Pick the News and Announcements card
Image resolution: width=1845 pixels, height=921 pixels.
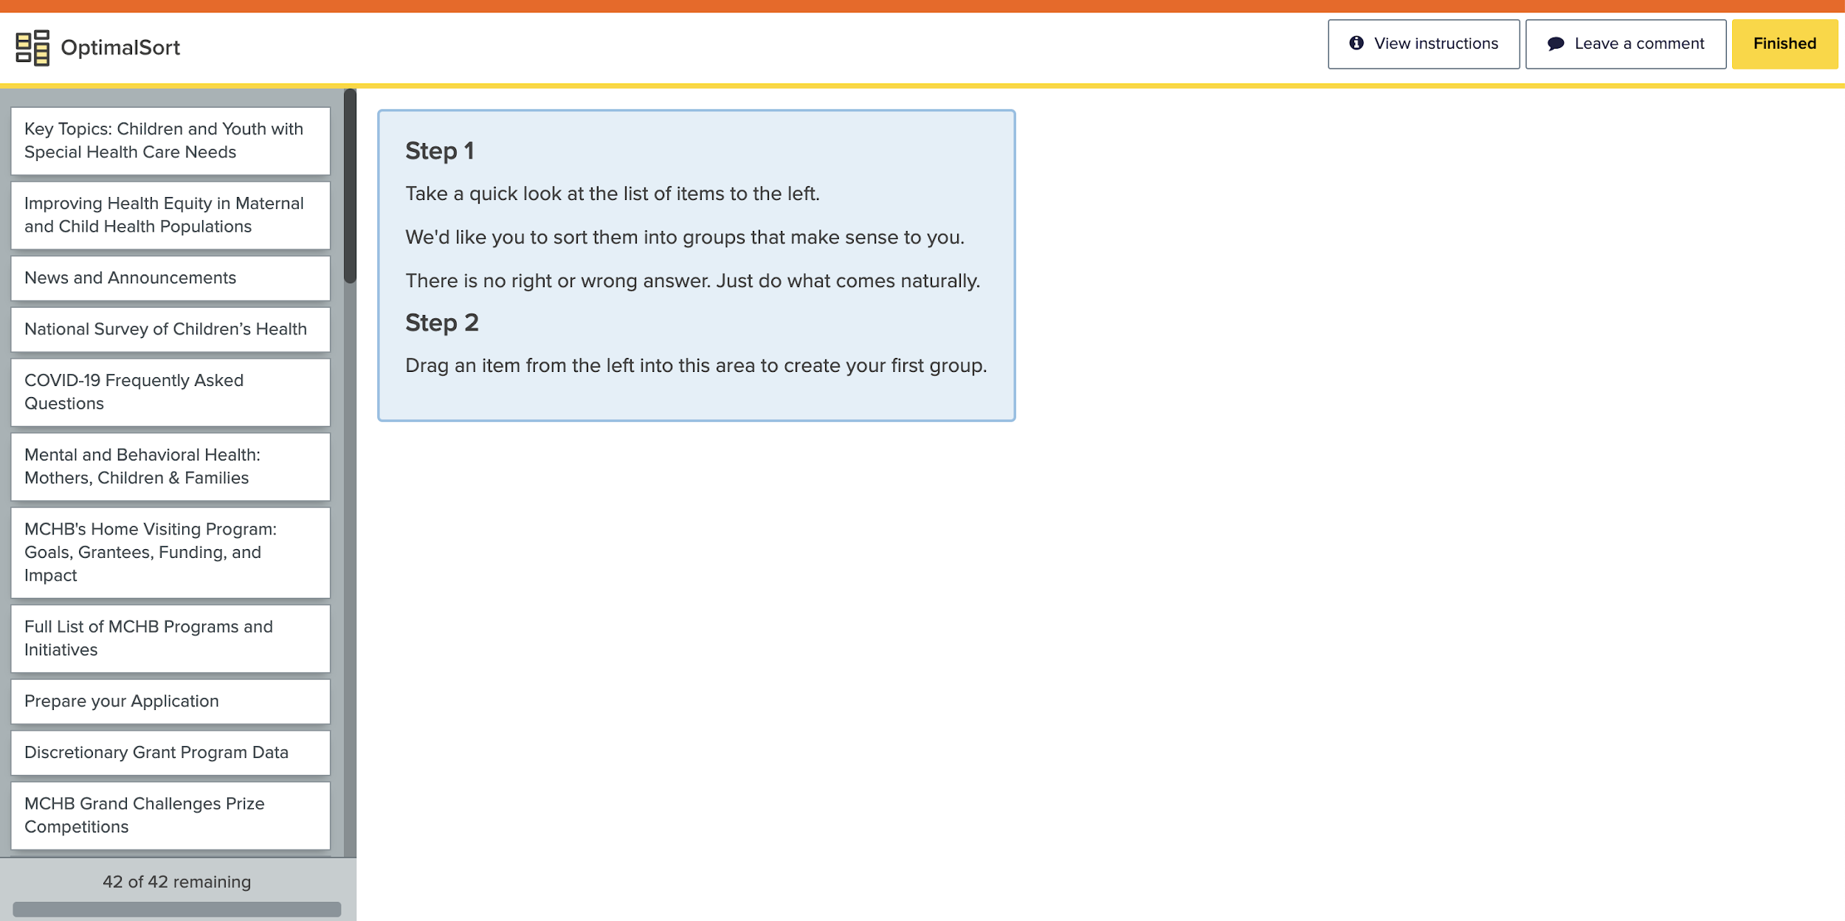(x=170, y=278)
